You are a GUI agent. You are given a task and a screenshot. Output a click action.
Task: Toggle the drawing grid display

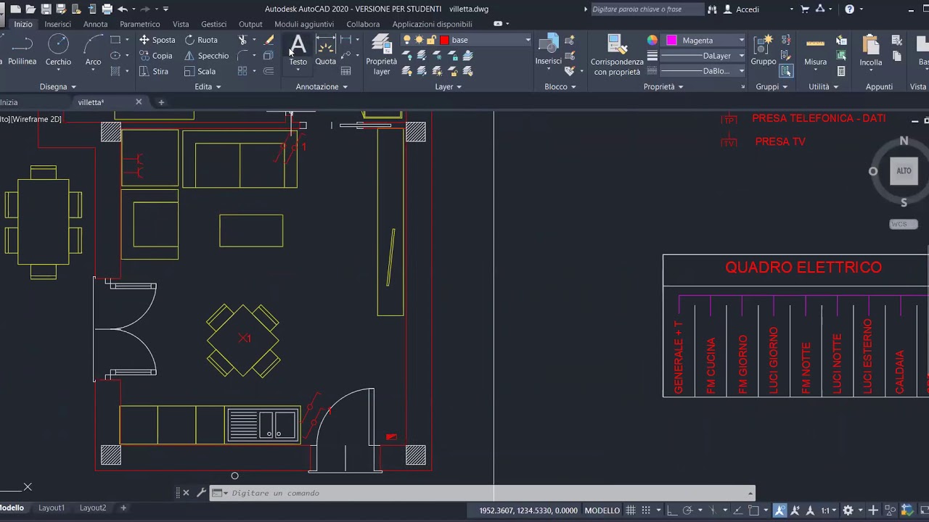coord(631,510)
